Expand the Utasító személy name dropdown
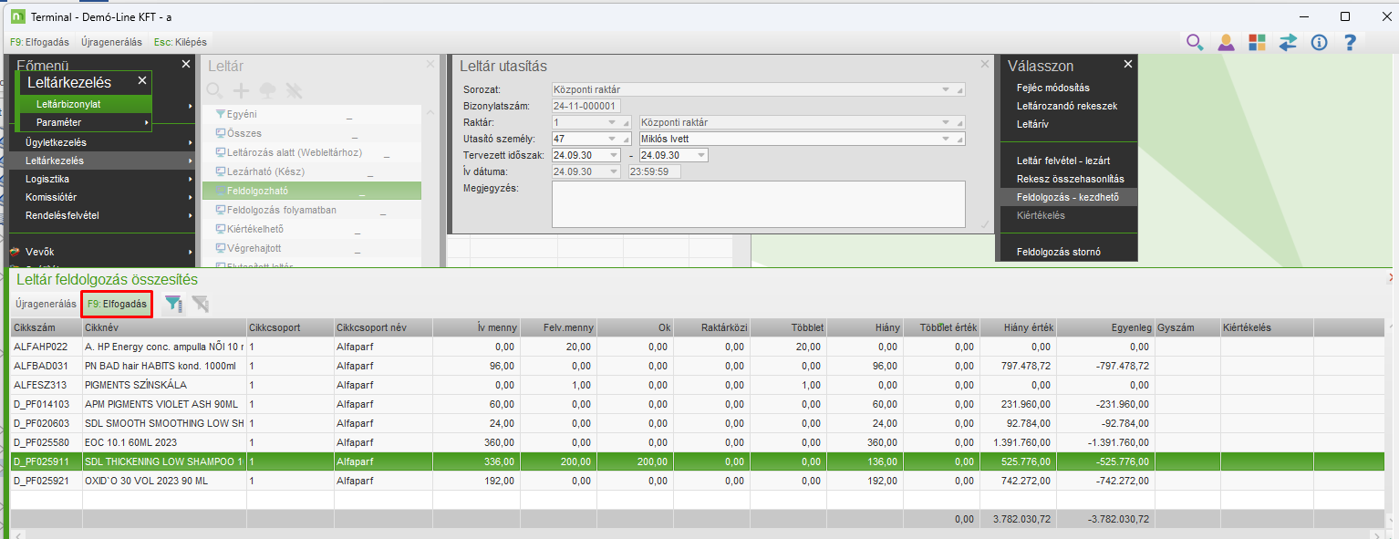 point(946,139)
